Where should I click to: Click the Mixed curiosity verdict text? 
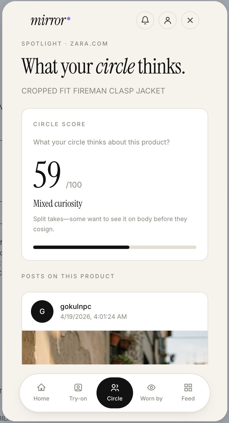pyautogui.click(x=58, y=203)
